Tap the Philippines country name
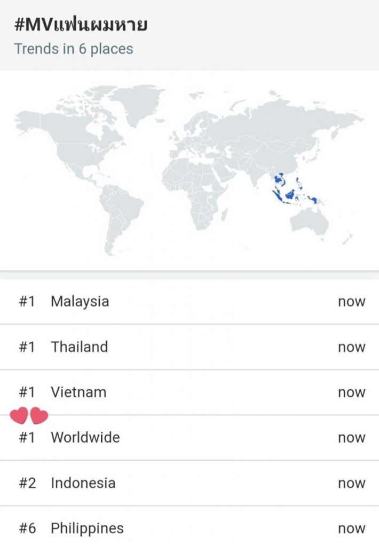 click(x=87, y=528)
